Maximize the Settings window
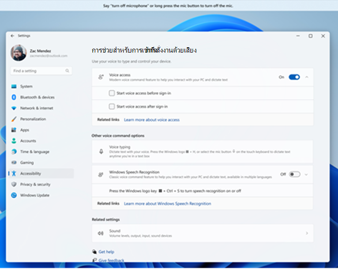Viewport: 338px width, 271px height. [x=310, y=36]
